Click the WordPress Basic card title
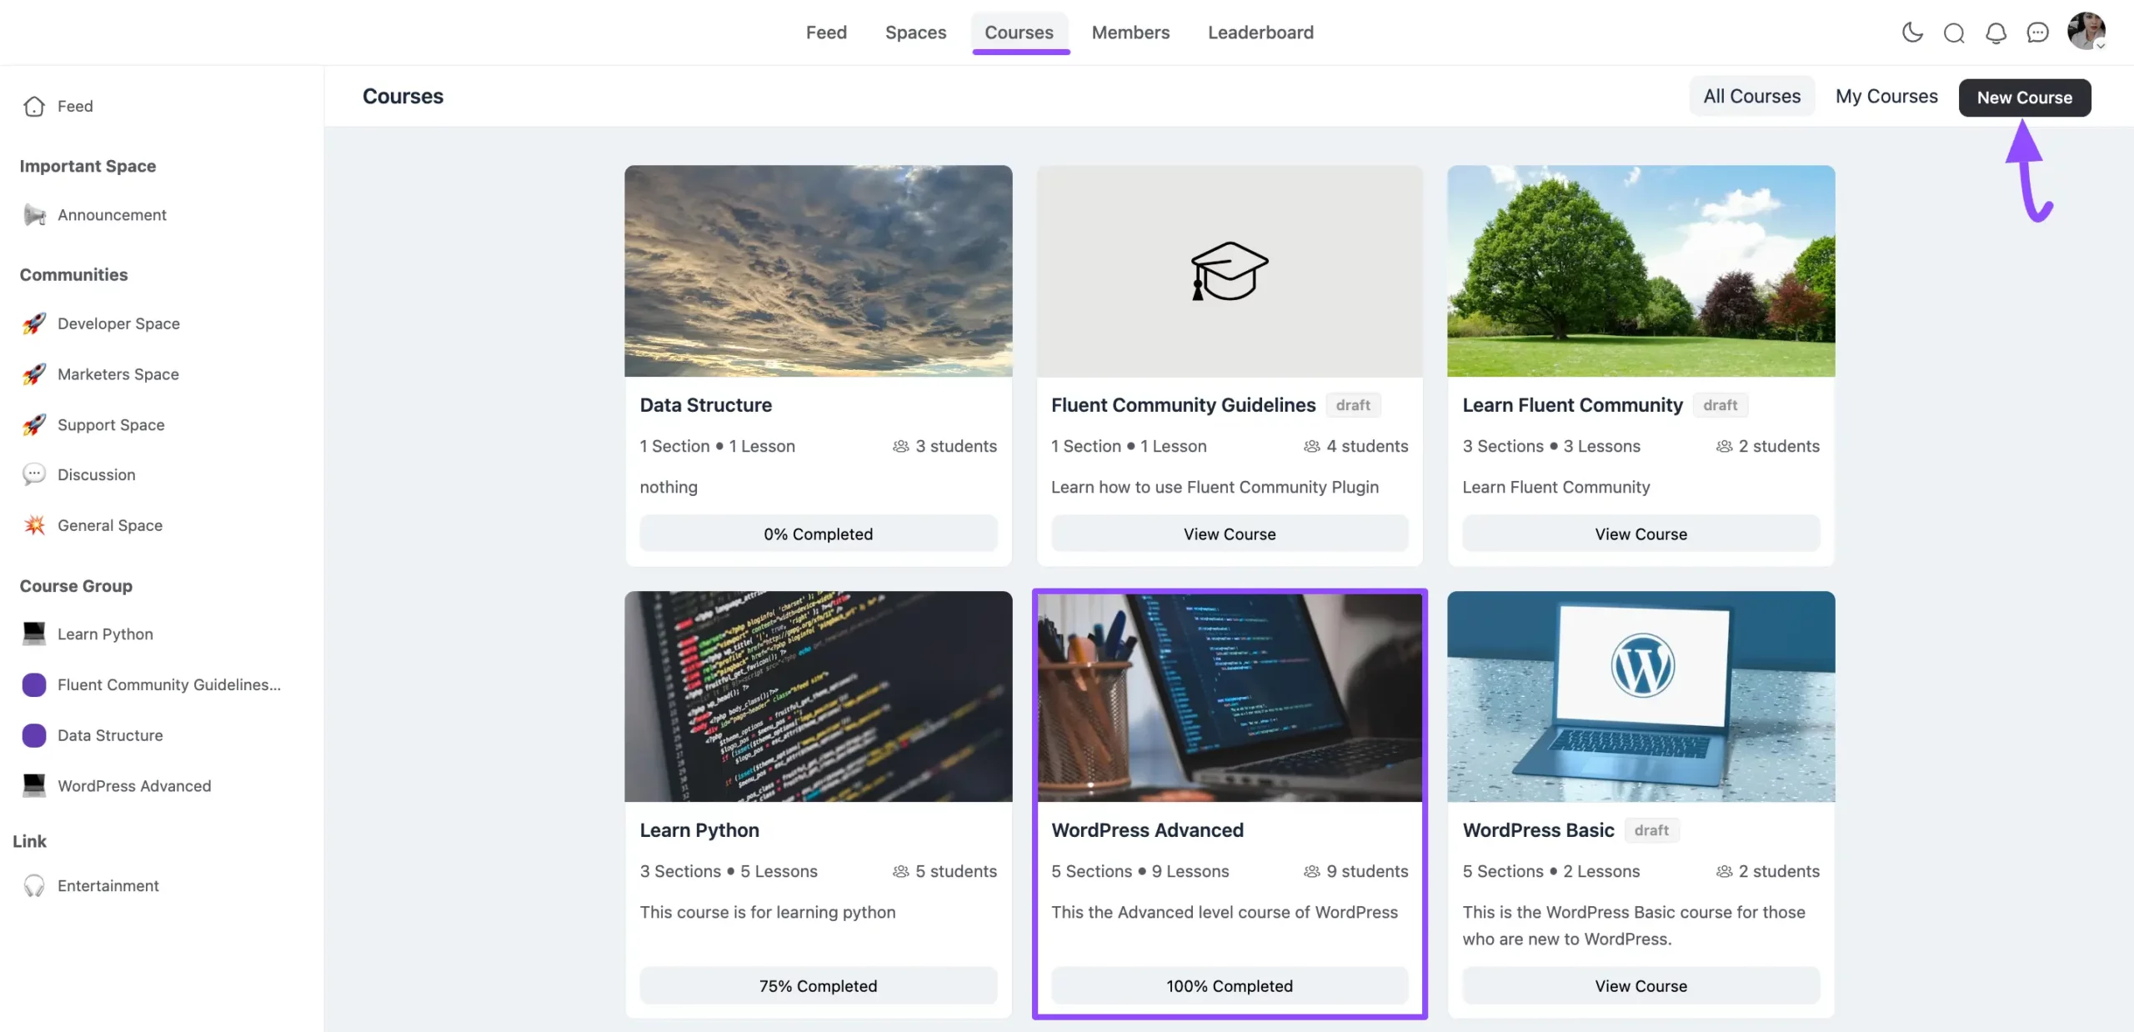 [1538, 830]
